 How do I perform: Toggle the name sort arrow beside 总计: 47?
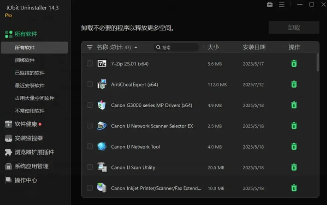136,48
